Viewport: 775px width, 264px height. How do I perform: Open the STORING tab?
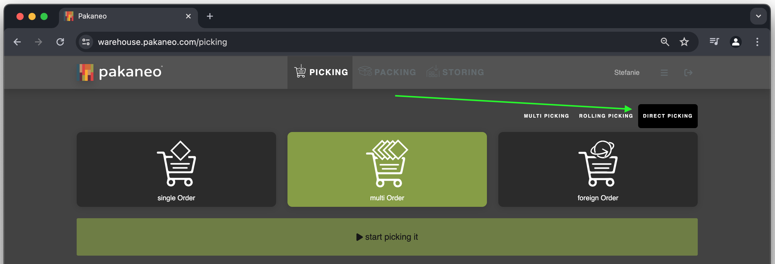click(x=455, y=72)
